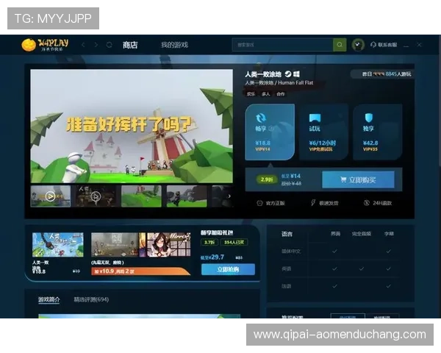Click the 低至¥29.7 bundle price
Viewport: 441px width, 353px height.
pos(212,257)
